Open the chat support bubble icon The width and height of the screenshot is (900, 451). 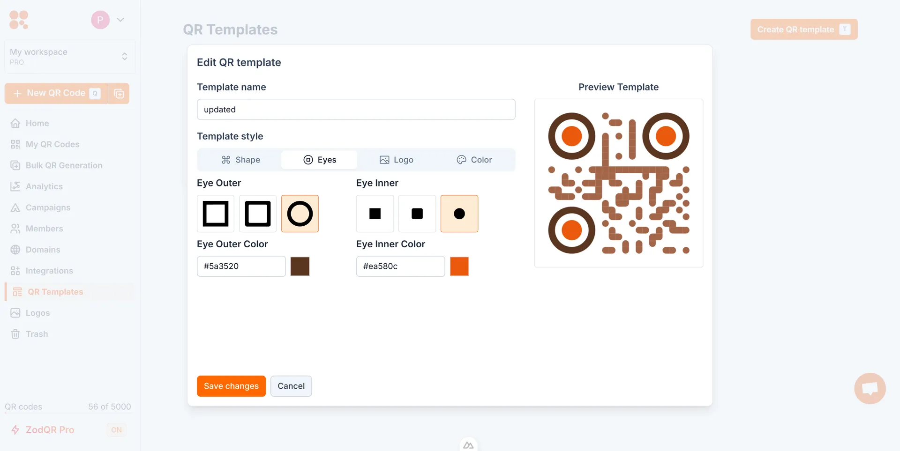tap(870, 388)
